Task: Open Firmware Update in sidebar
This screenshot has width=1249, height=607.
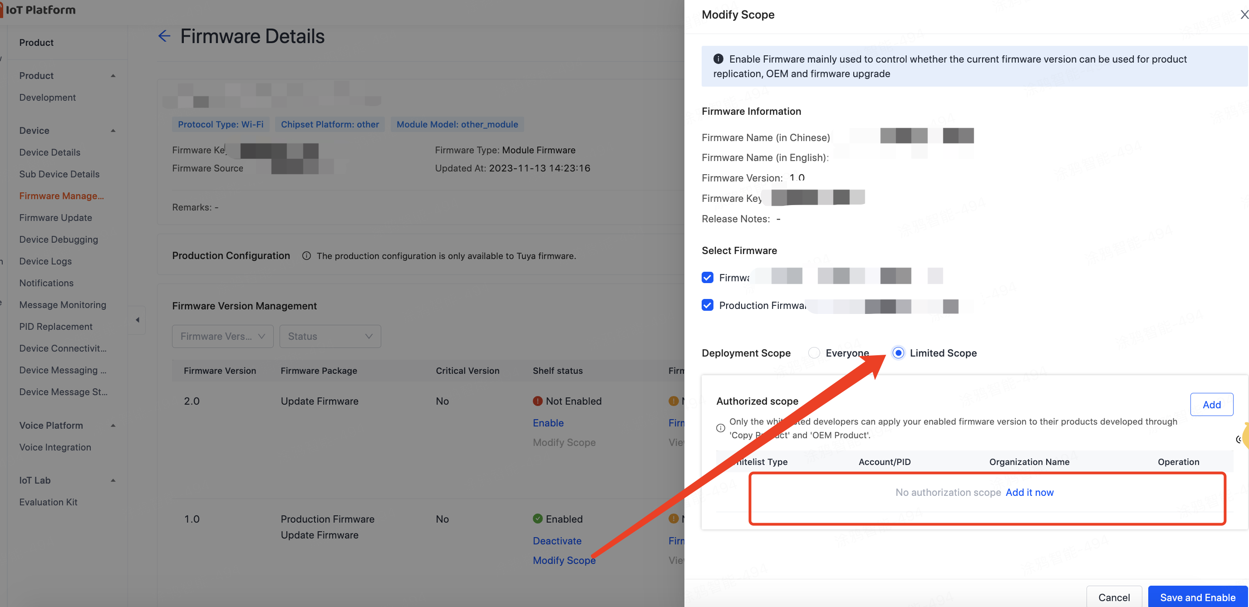Action: (x=56, y=218)
